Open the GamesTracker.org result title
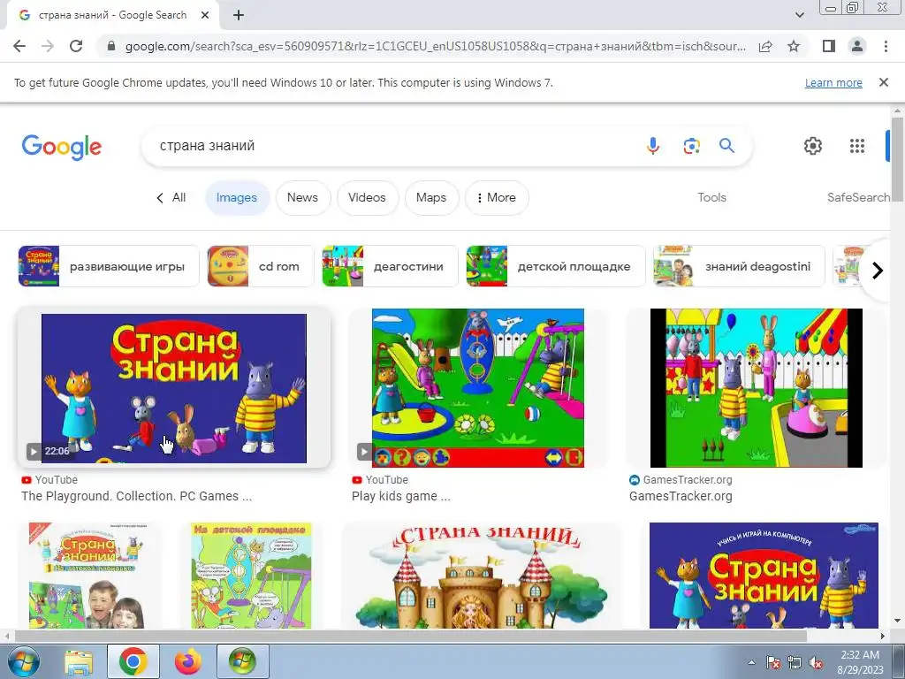905x679 pixels. point(681,496)
